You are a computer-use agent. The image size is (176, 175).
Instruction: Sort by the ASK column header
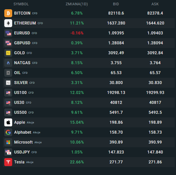tap(155, 4)
